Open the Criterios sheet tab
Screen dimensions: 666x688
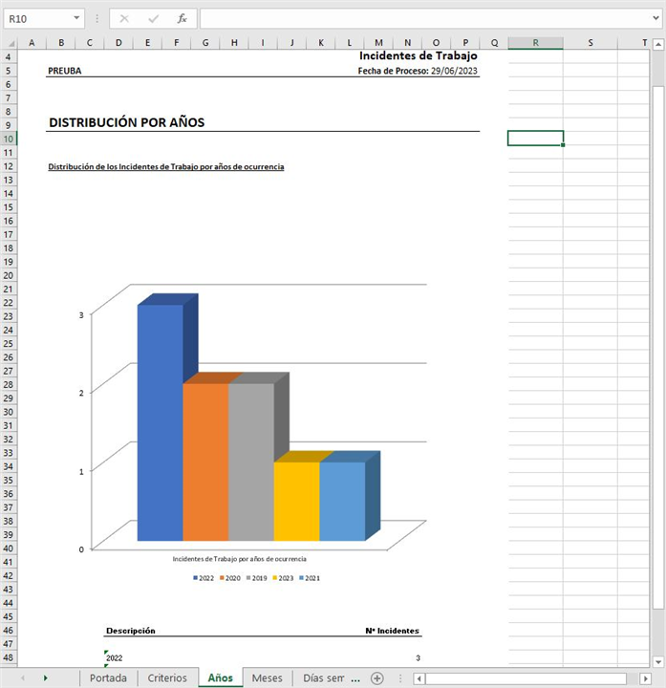point(167,677)
